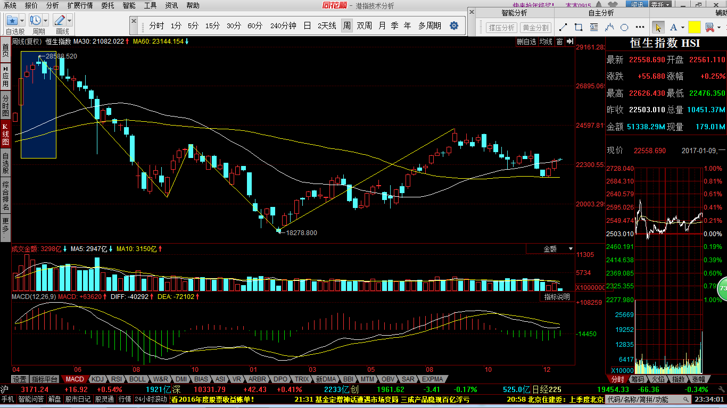Switch chart to 15分 period
727x408 pixels.
tap(212, 26)
